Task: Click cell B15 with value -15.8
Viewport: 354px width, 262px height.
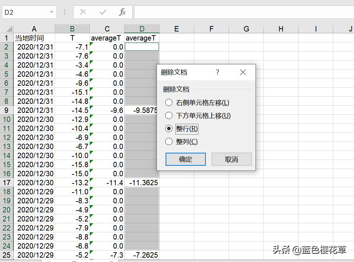Action: [x=72, y=165]
